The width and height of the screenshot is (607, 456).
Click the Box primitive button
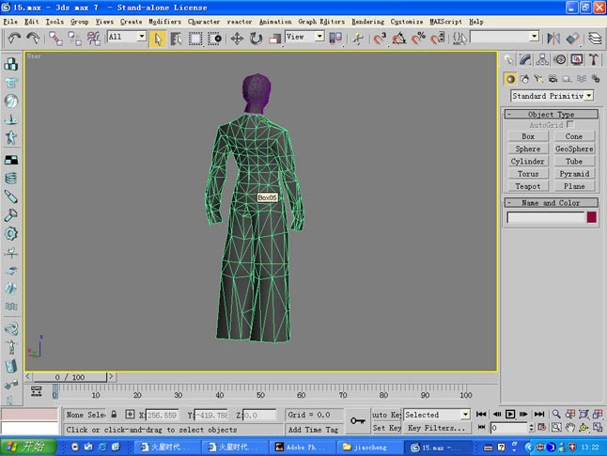click(528, 136)
